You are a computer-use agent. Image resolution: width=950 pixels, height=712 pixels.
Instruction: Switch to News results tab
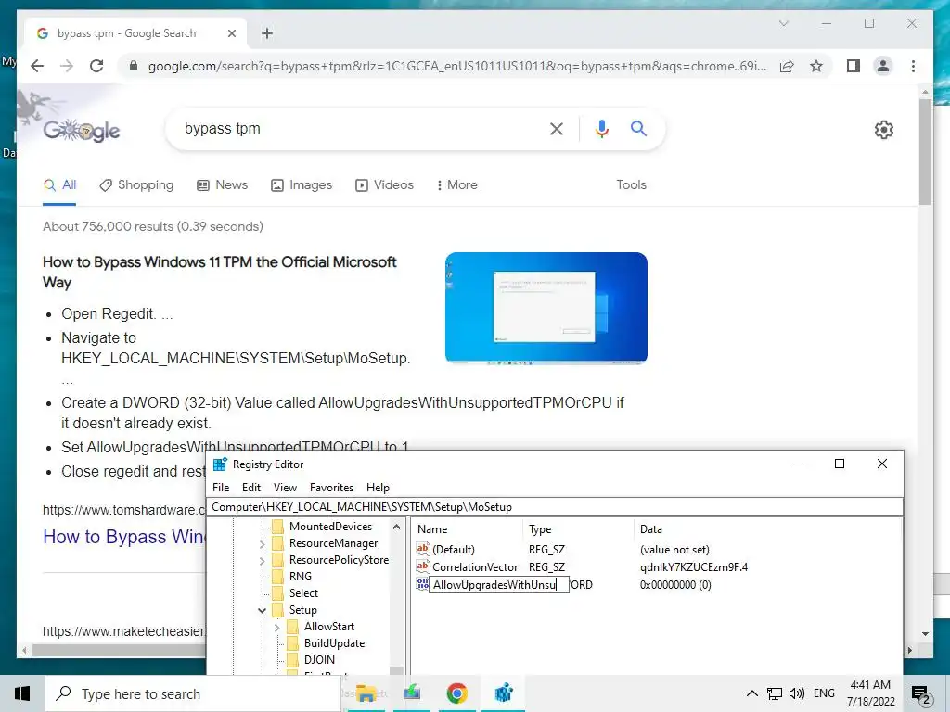(223, 185)
